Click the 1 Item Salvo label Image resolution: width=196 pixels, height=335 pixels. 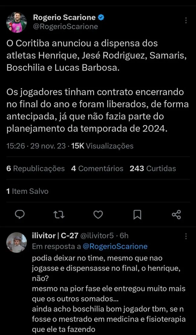(27, 191)
